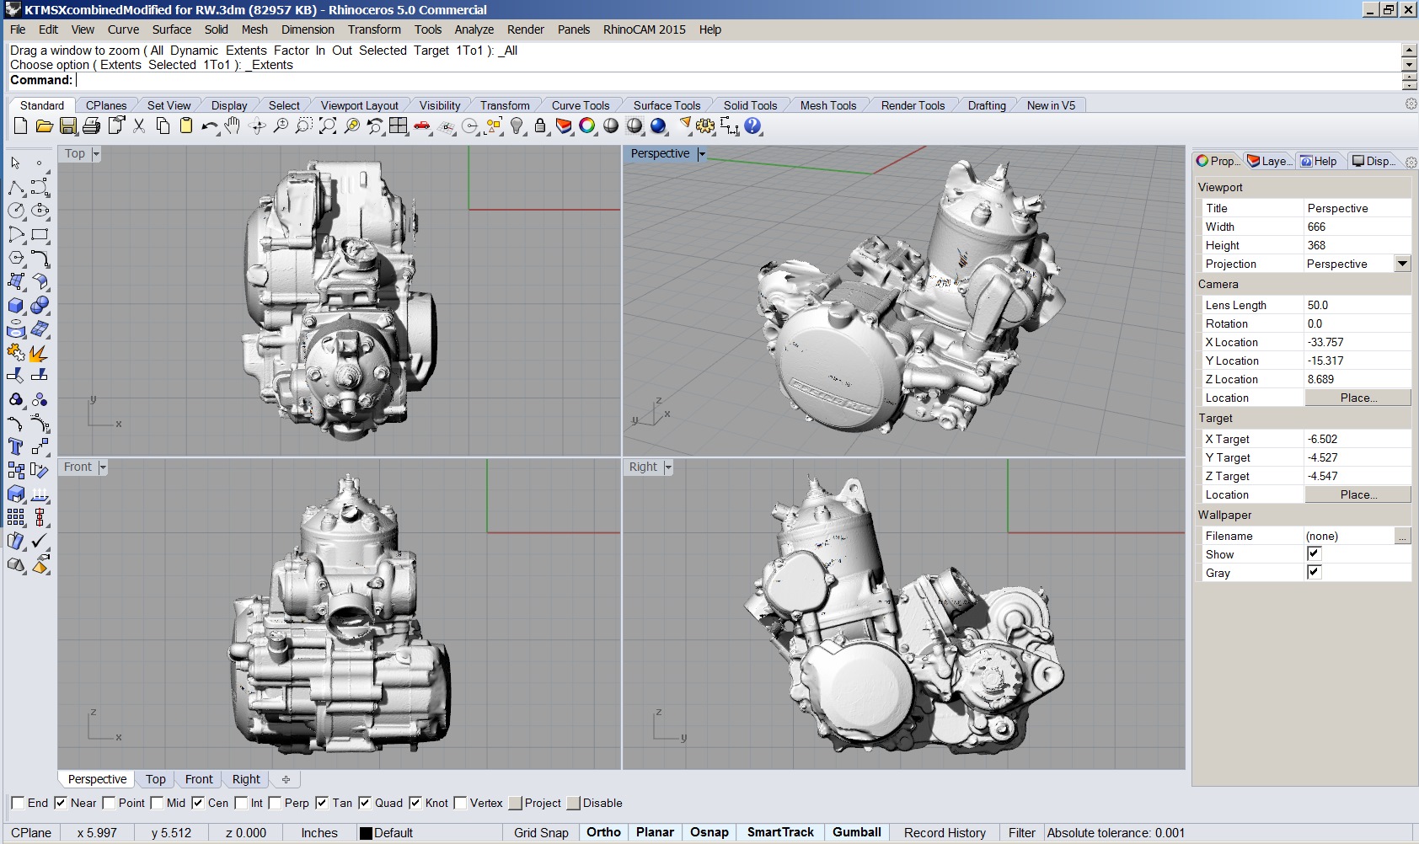Screen dimensions: 1419x844
Task: Click the black Default layer swatch
Action: pyautogui.click(x=366, y=833)
